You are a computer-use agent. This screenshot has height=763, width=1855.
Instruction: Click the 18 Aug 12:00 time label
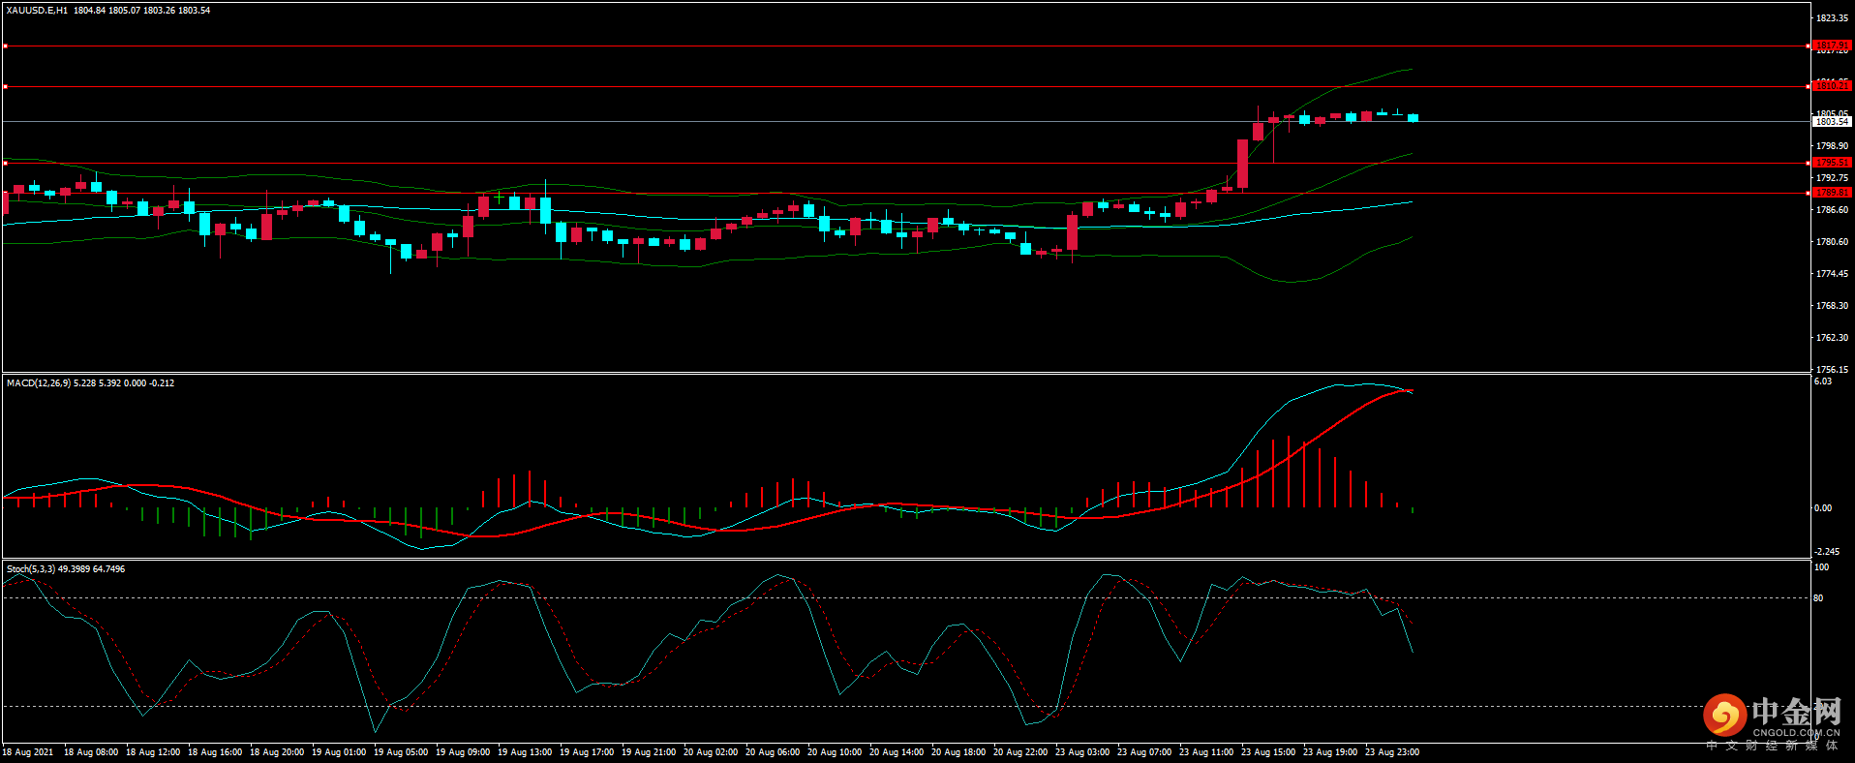[153, 752]
